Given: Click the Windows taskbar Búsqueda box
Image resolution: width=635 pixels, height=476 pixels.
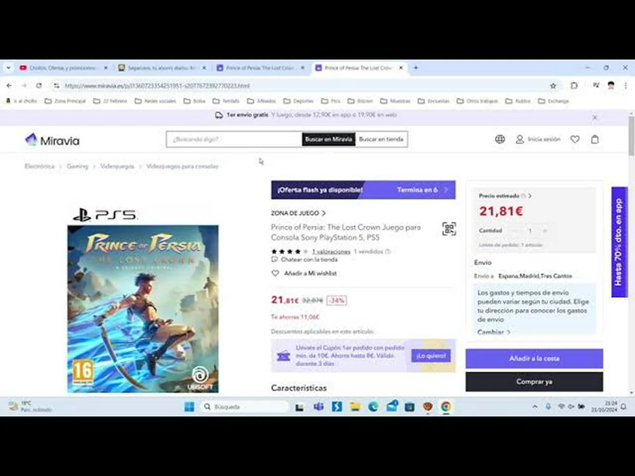Looking at the screenshot, I should click(x=245, y=407).
